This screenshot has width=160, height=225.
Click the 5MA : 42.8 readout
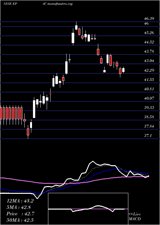pyautogui.click(x=19, y=207)
